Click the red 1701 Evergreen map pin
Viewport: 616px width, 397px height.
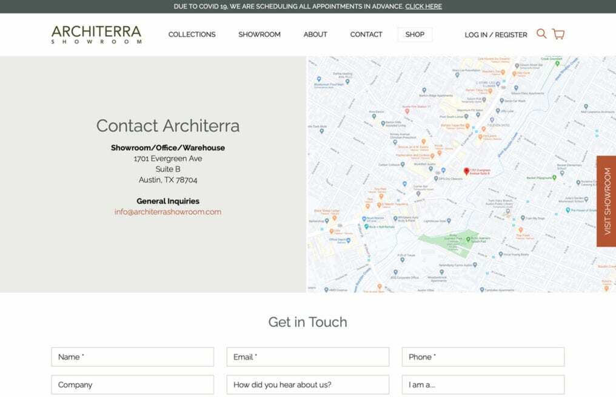466,171
